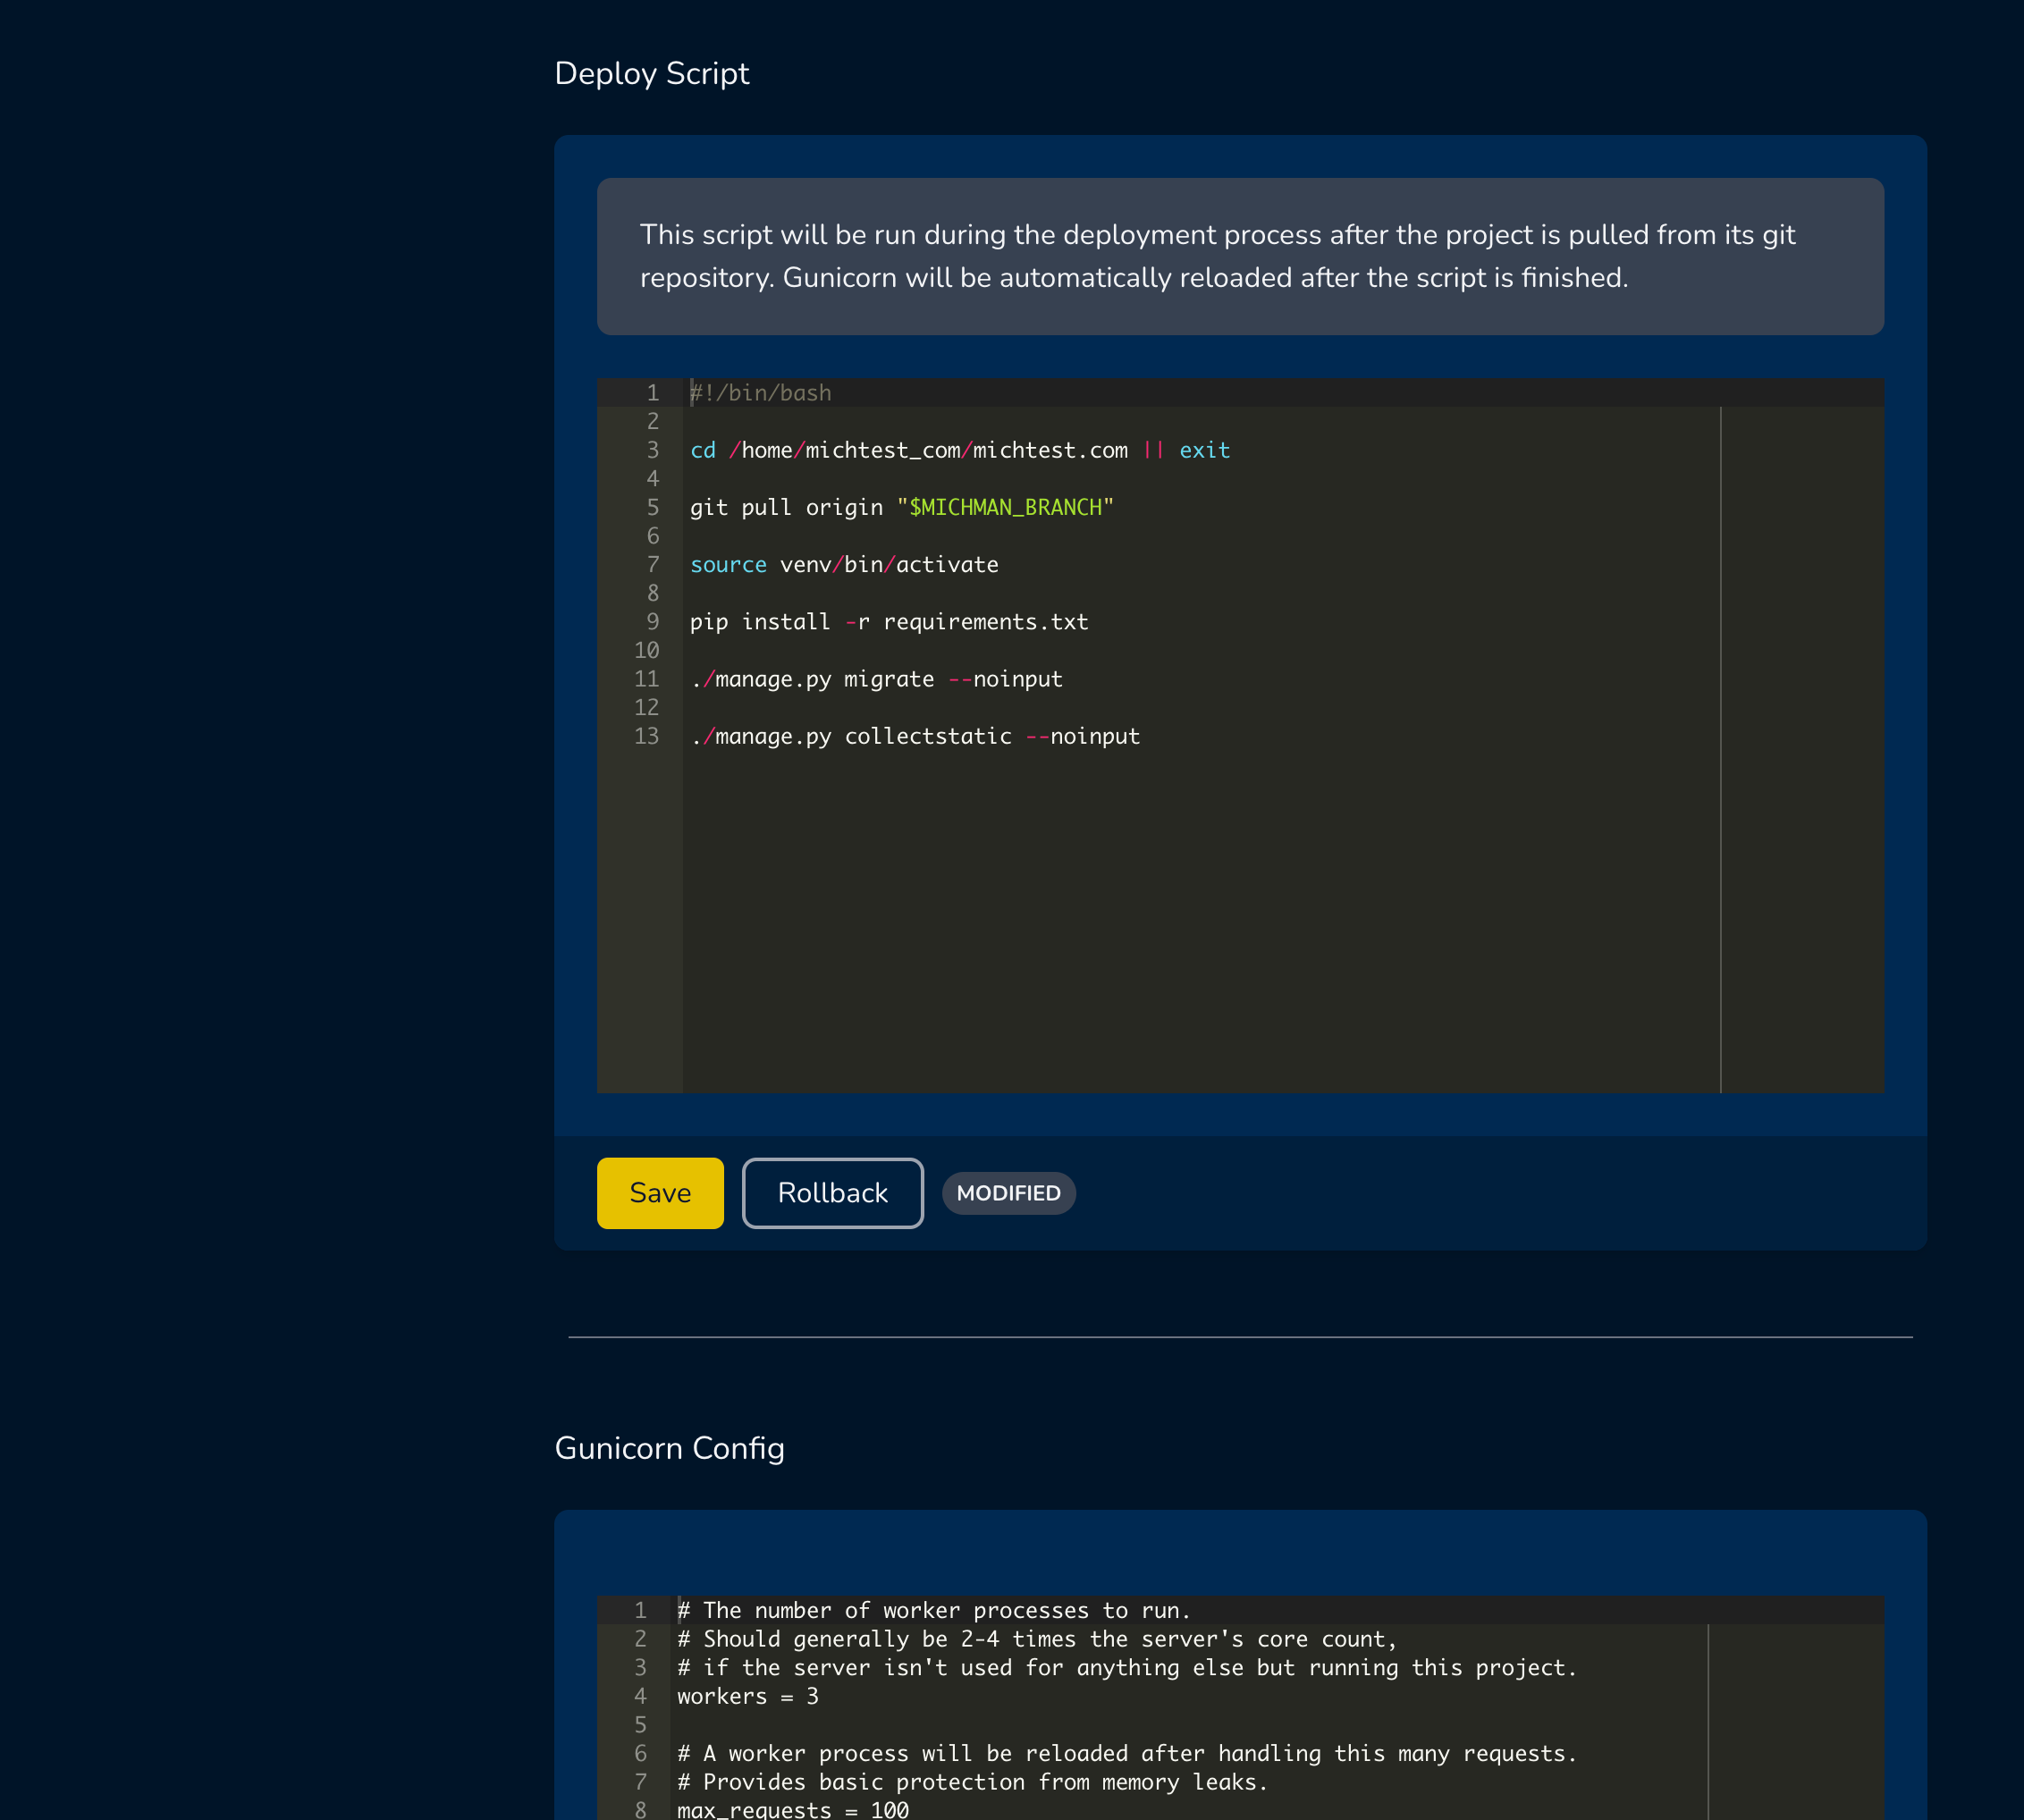Click the Gunicorn Config heading
The height and width of the screenshot is (1820, 2024).
pyautogui.click(x=669, y=1448)
